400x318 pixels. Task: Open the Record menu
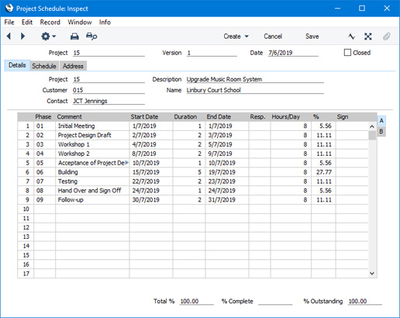[50, 22]
